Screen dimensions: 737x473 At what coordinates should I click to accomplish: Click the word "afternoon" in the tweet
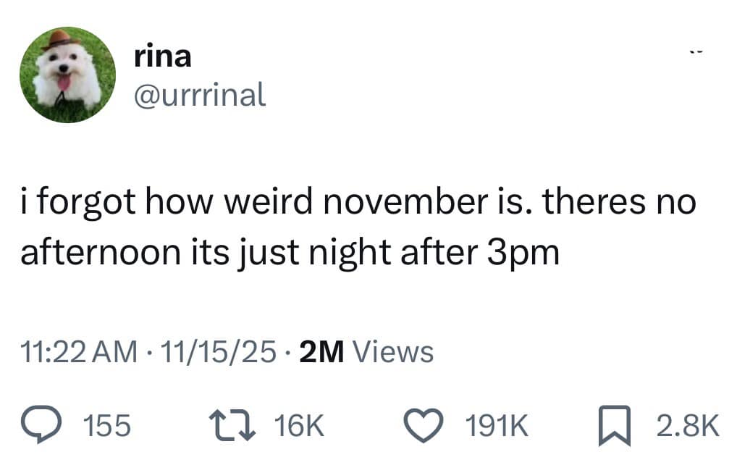click(98, 253)
